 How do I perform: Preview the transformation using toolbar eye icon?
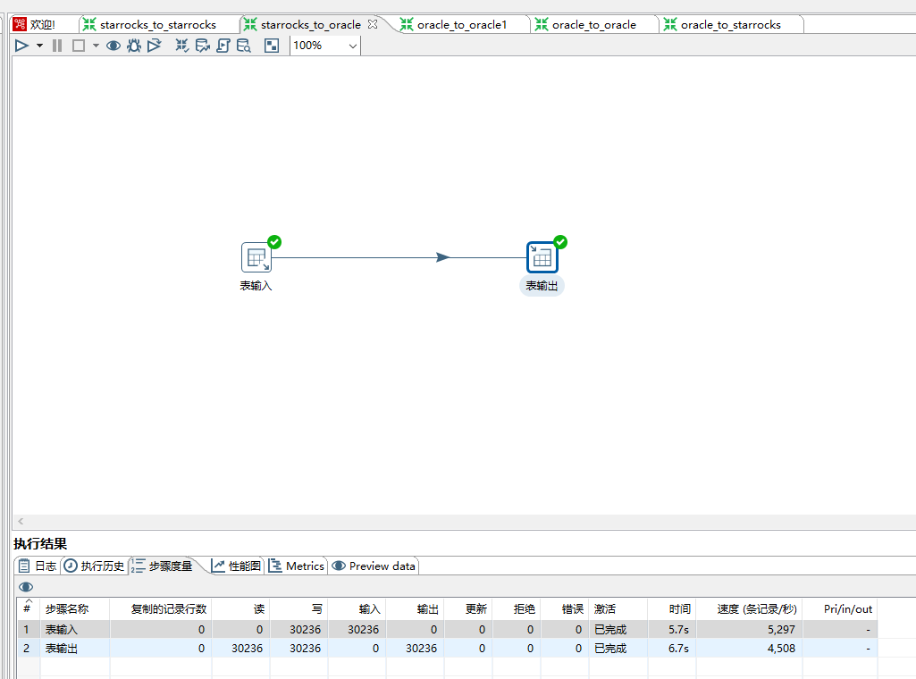tap(113, 46)
